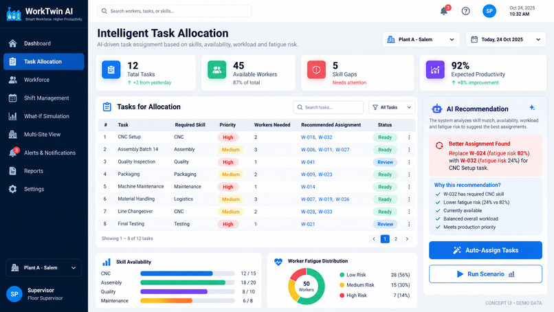Click the Auto-Assign Tasks button
The width and height of the screenshot is (554, 312).
point(485,250)
